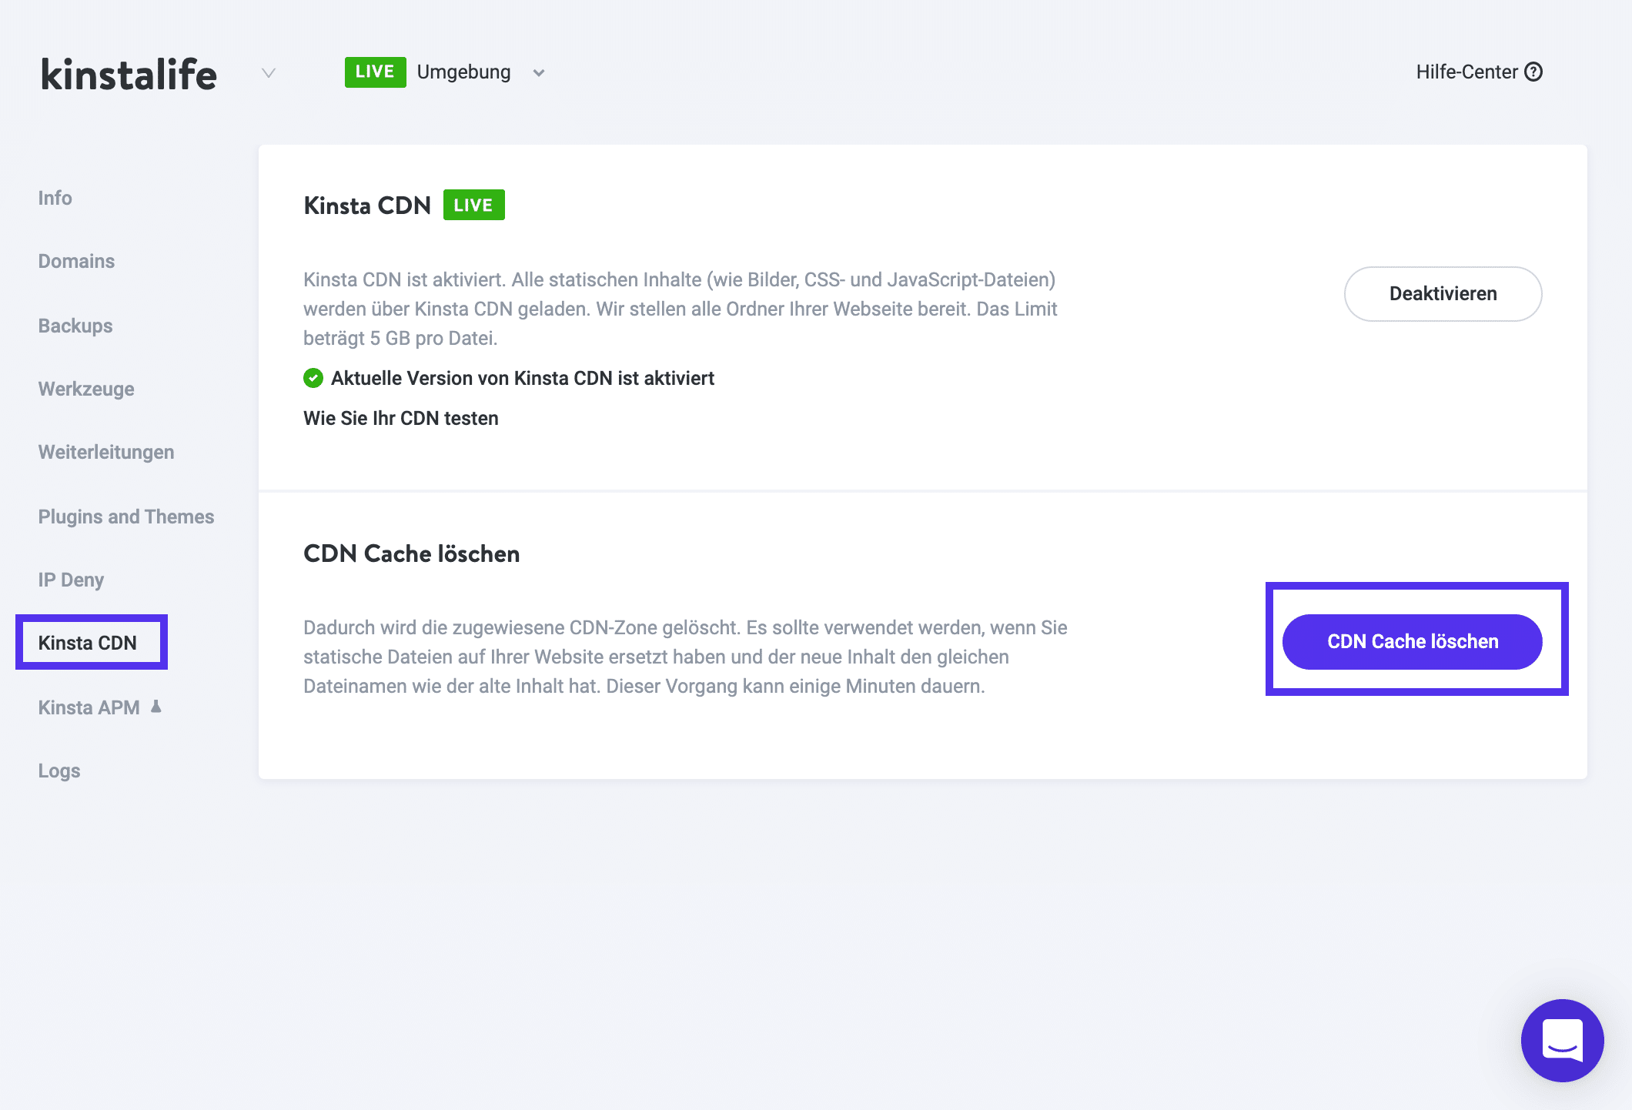Open the Hilfe-Center question mark icon
Viewport: 1632px width, 1110px height.
click(1535, 72)
